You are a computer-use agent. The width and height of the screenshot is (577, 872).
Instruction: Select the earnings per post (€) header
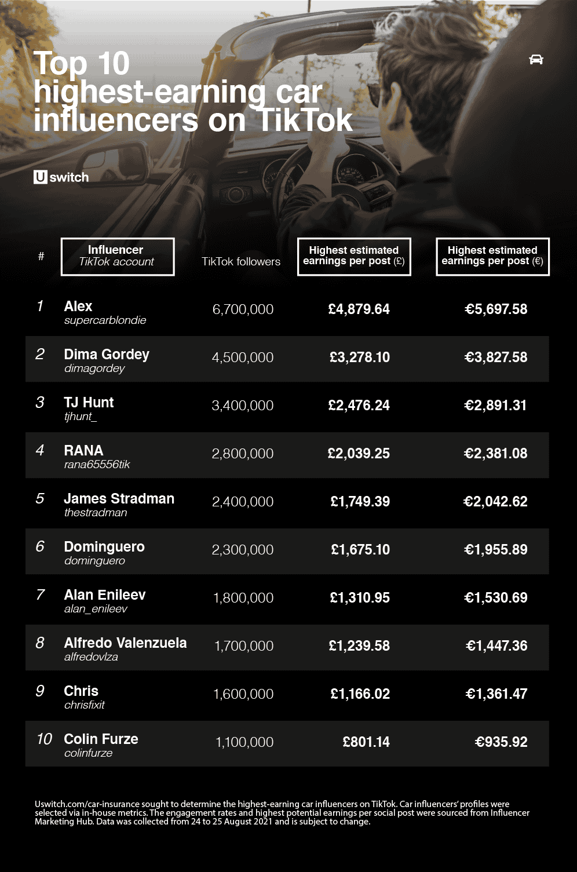tap(492, 256)
